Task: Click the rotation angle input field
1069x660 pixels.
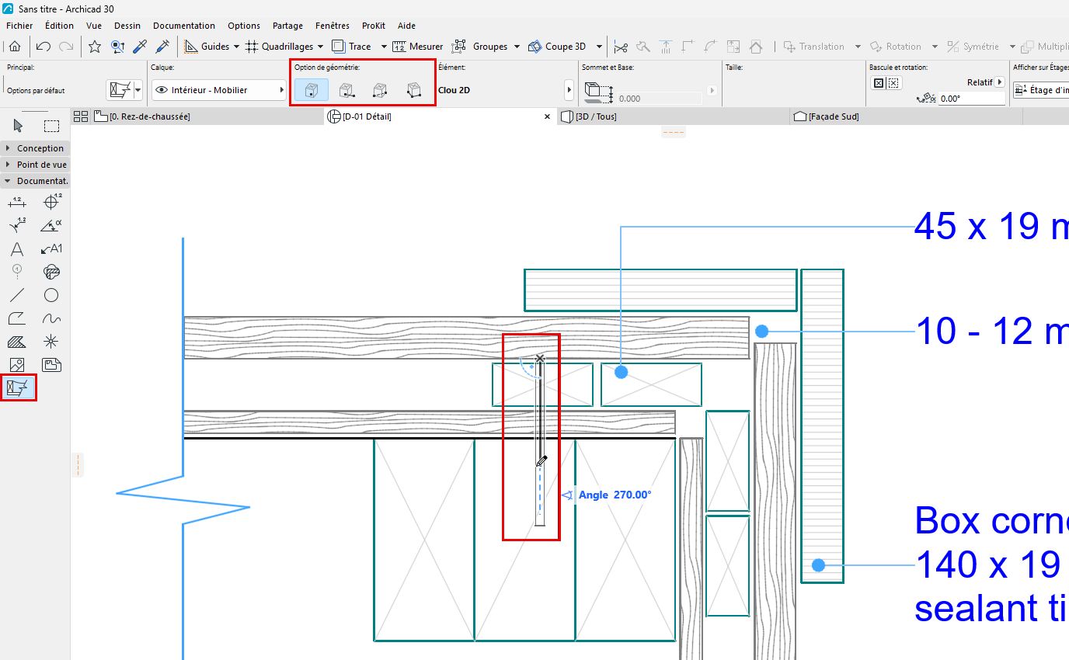Action: pos(971,99)
